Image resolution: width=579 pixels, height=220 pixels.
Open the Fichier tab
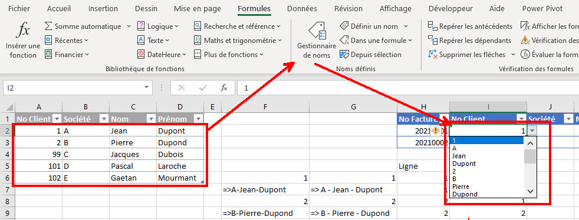(x=19, y=8)
